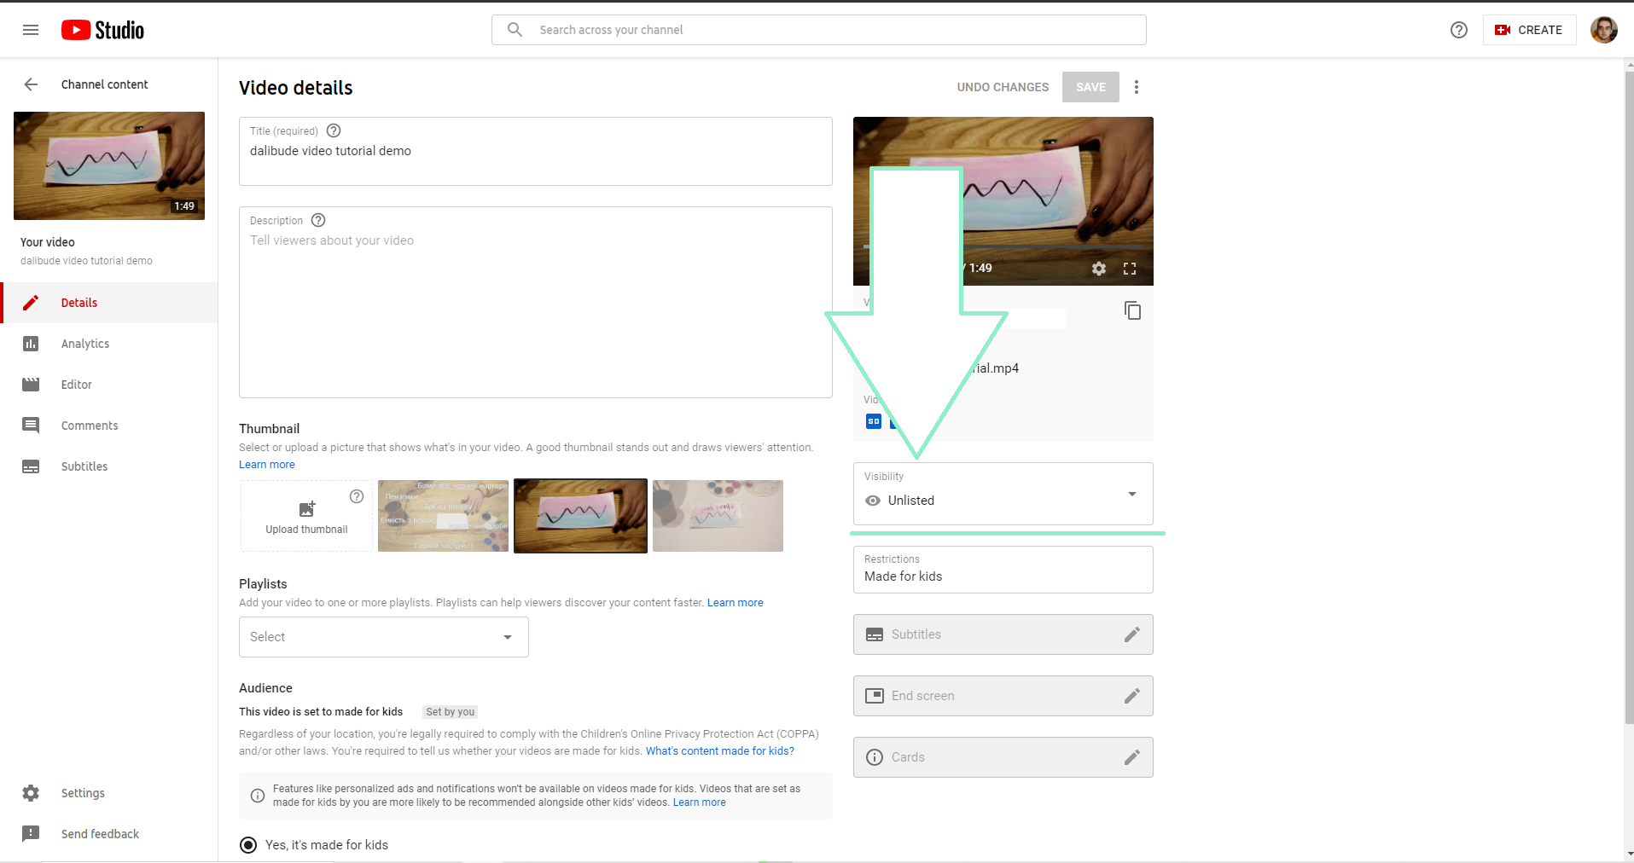Click the UNDO CHANGES button

click(1003, 87)
